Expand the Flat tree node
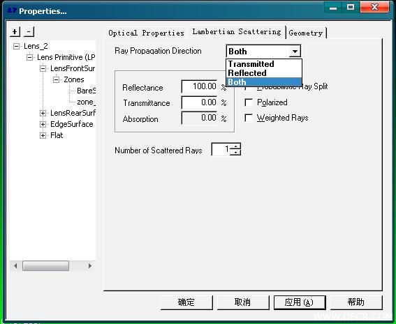396x324 pixels. 43,135
